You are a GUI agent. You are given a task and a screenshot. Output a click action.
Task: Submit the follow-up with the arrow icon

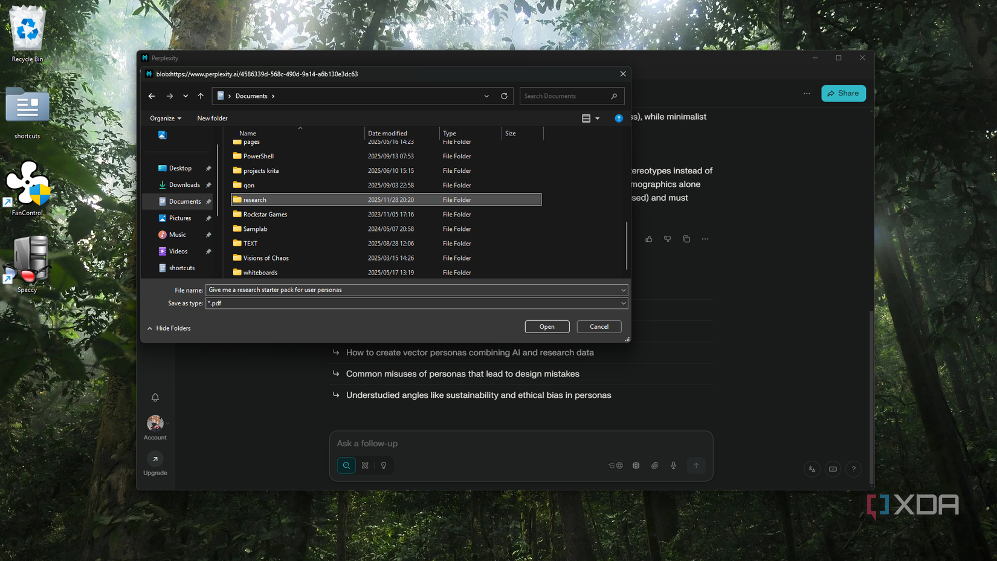pos(696,465)
